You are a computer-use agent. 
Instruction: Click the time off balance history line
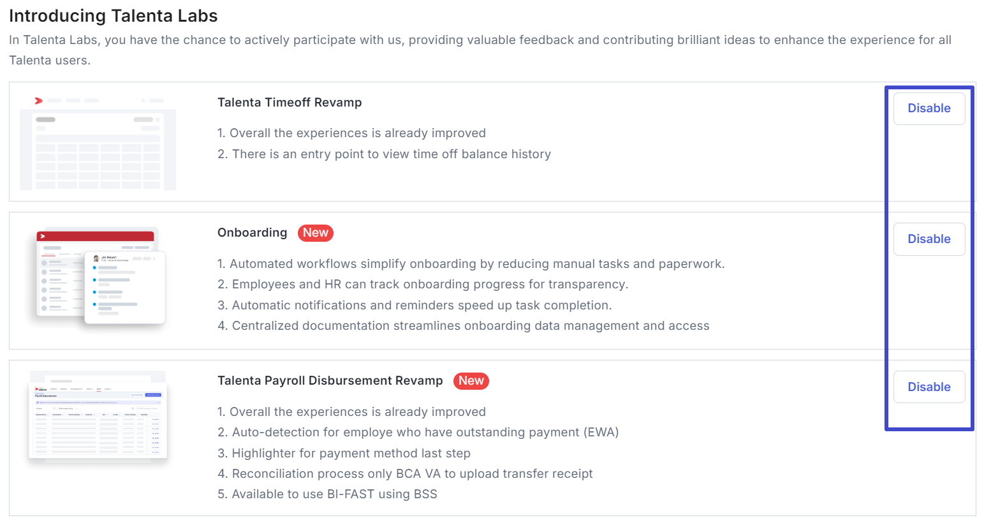[384, 154]
